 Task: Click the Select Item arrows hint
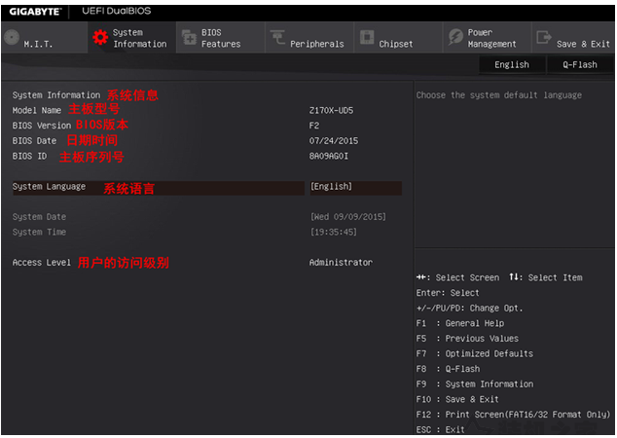point(545,277)
